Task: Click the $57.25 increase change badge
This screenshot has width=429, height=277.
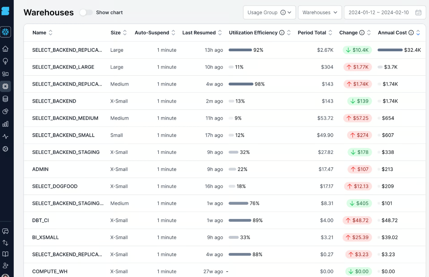Action: (357, 118)
